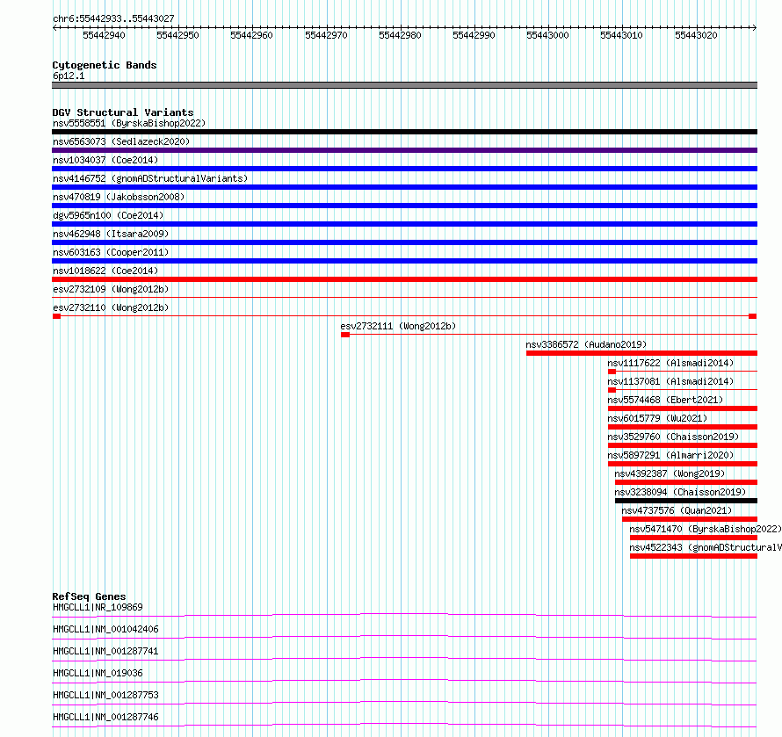782x737 pixels.
Task: Click the chr6:55442933..55443027 region label
Action: 113,18
